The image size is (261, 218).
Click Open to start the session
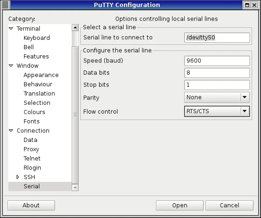pyautogui.click(x=180, y=205)
